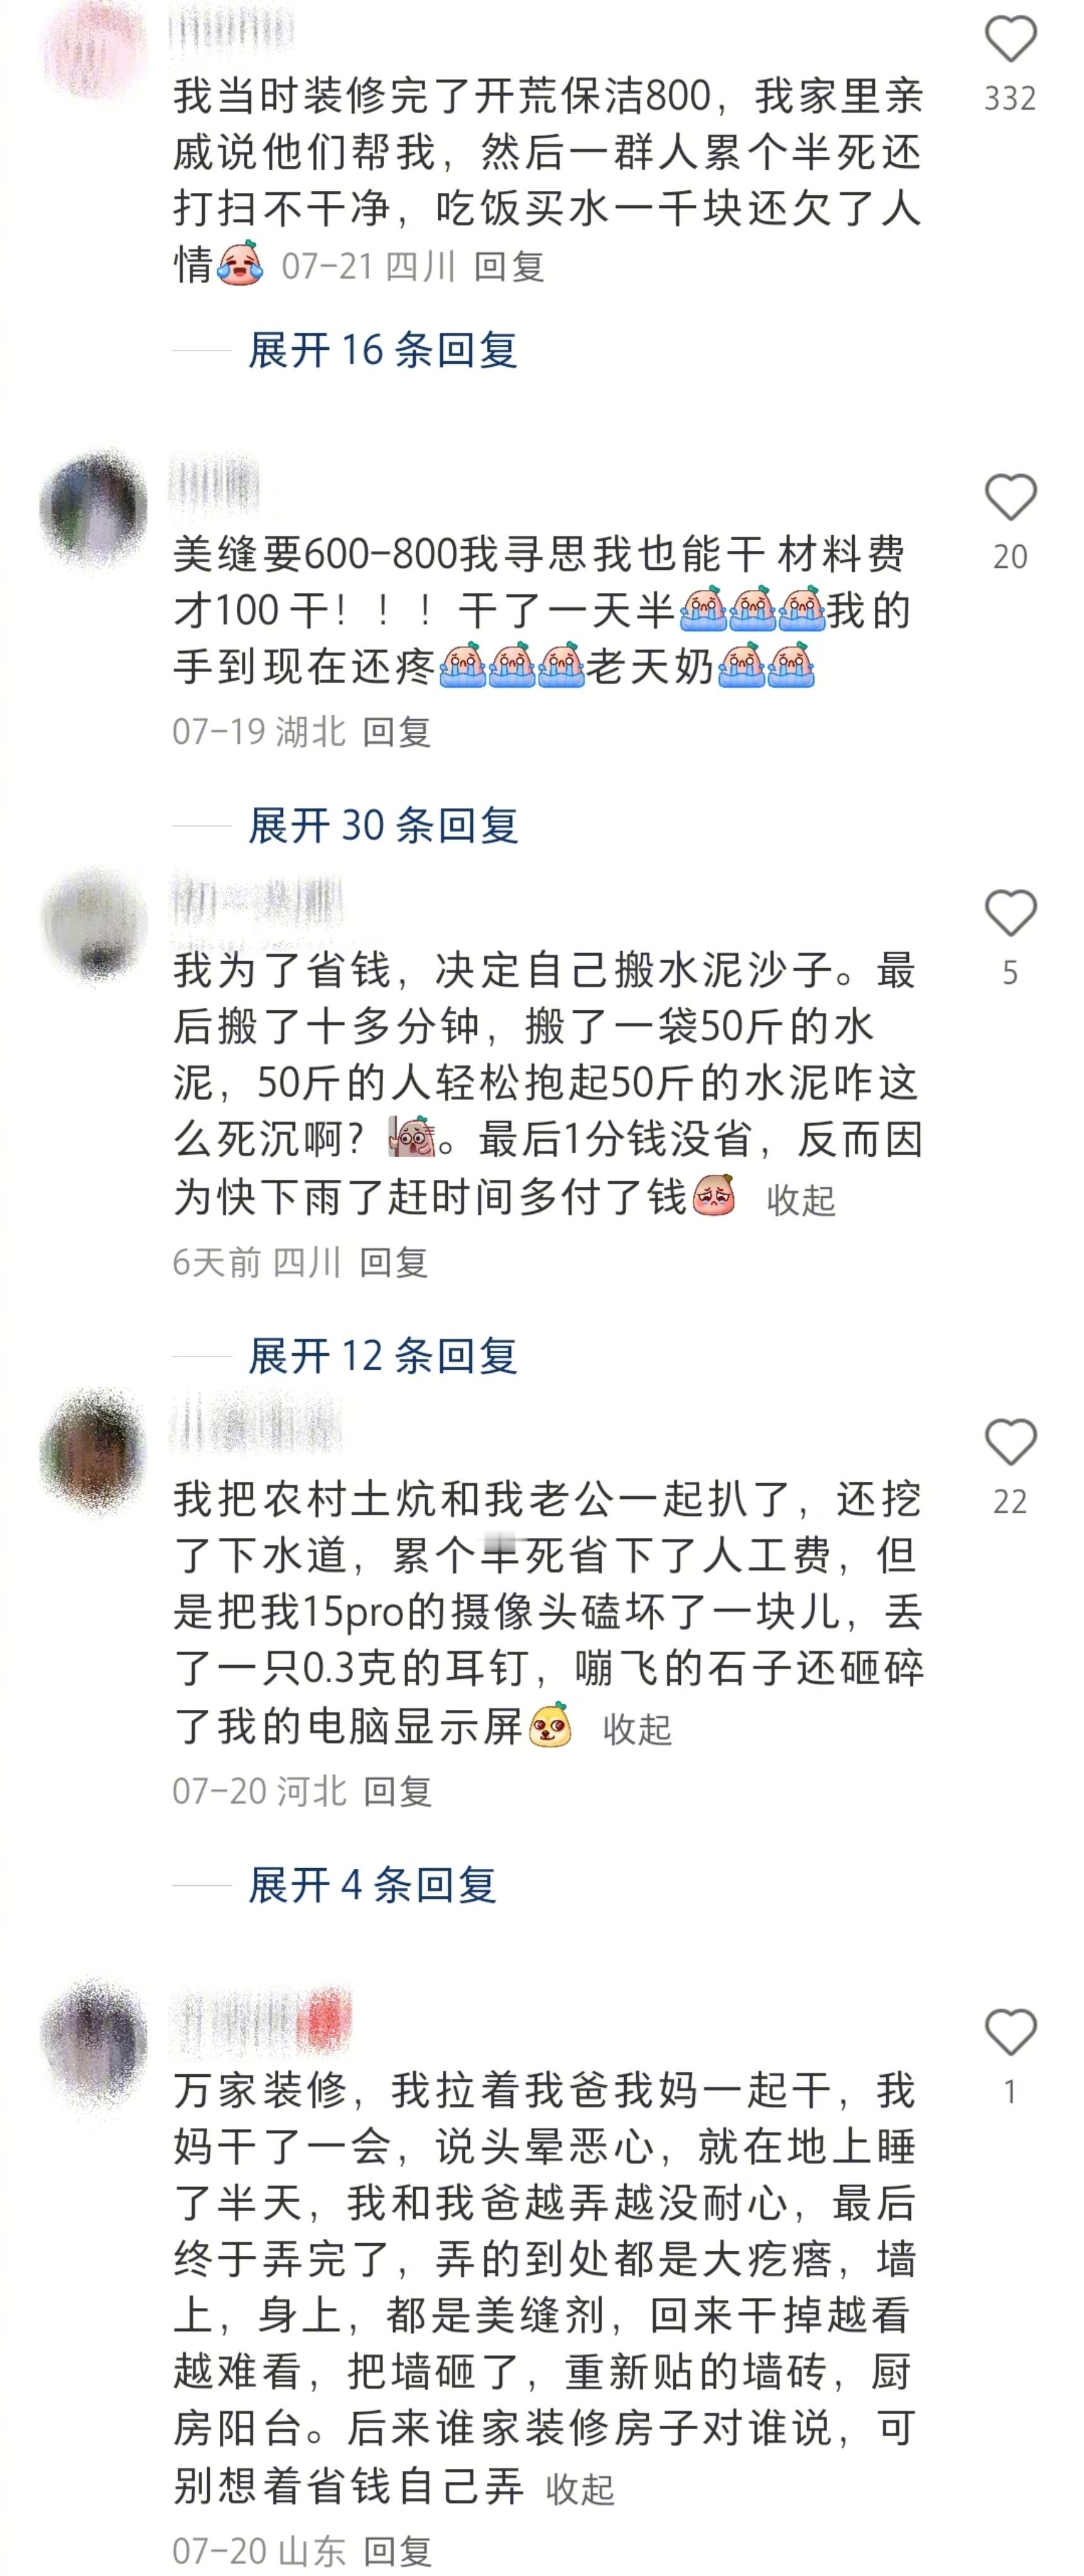1084x2576 pixels.
Task: Reply to the 07-21 四川 comment
Action: [x=508, y=267]
